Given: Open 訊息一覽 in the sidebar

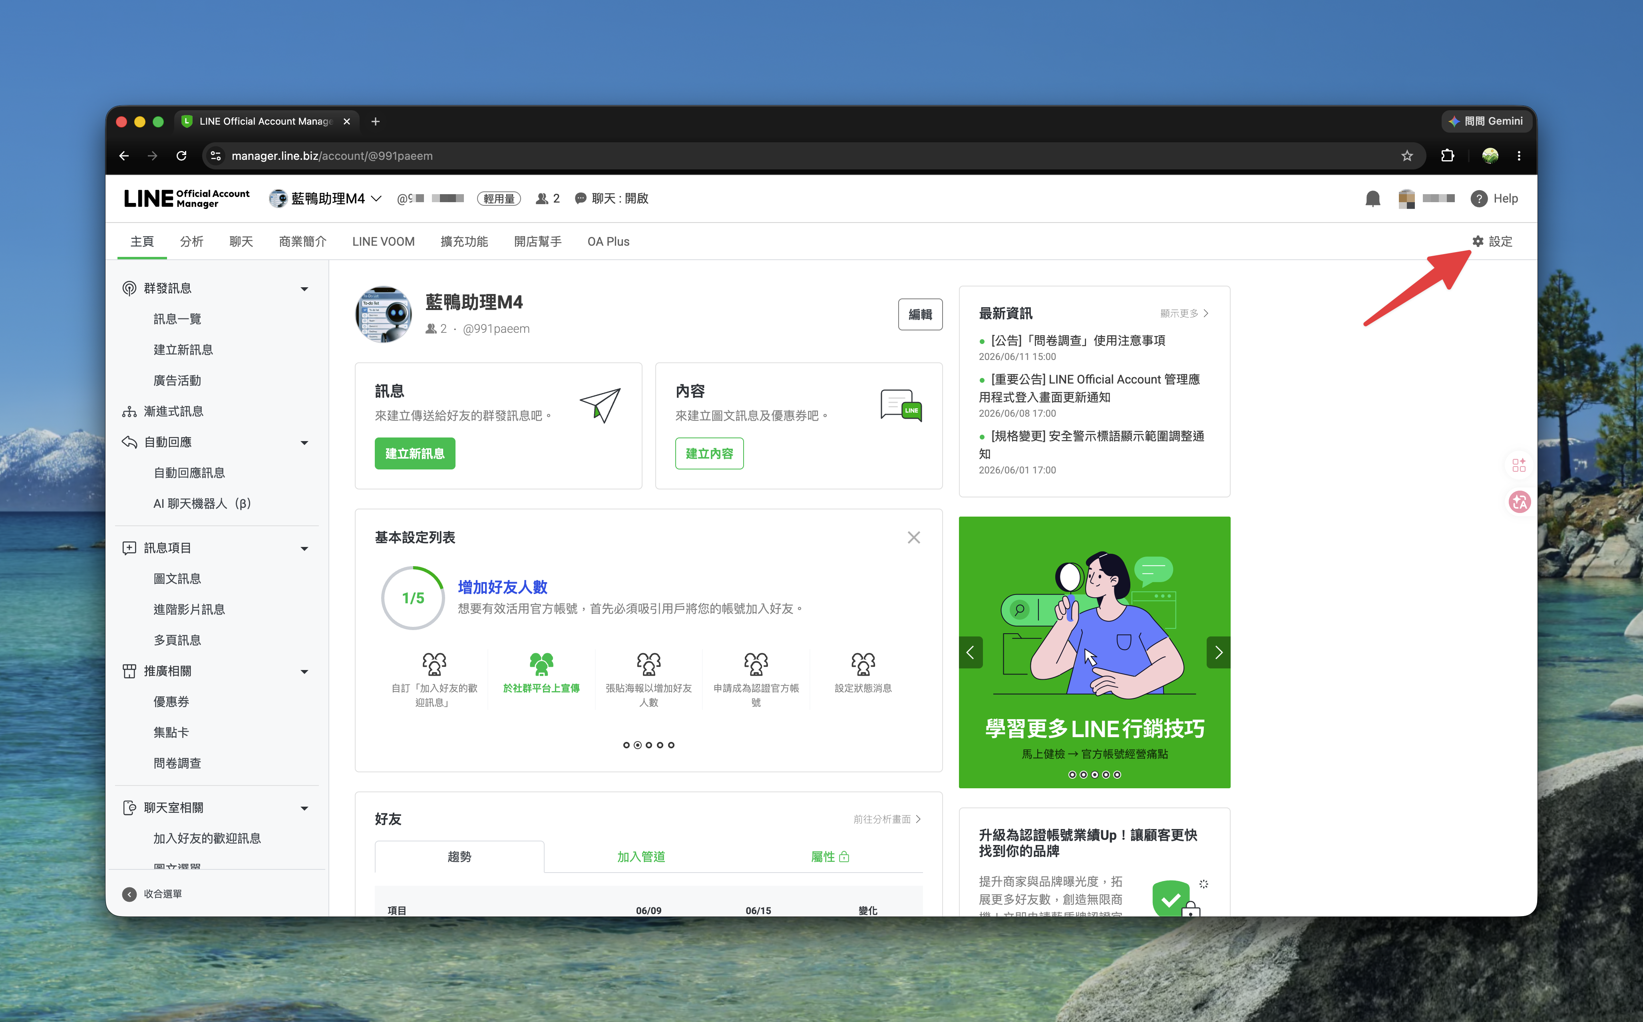Looking at the screenshot, I should [177, 319].
